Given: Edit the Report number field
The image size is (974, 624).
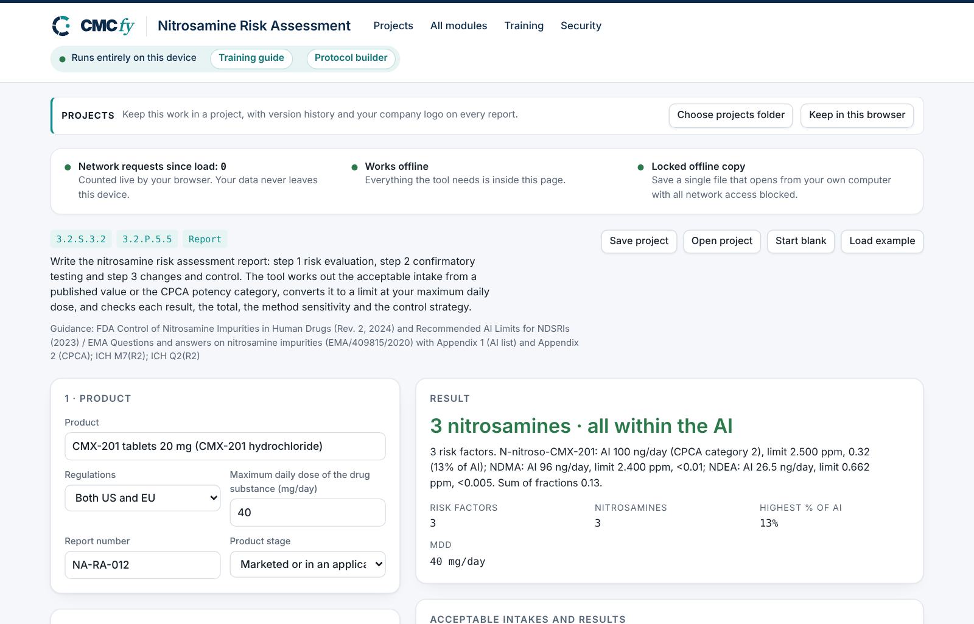Looking at the screenshot, I should [x=142, y=565].
